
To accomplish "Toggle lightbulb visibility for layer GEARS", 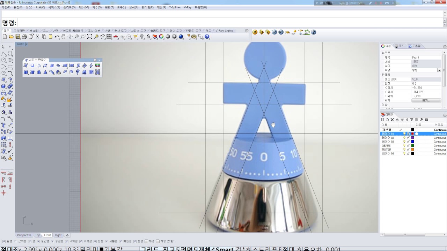I will (404, 146).
